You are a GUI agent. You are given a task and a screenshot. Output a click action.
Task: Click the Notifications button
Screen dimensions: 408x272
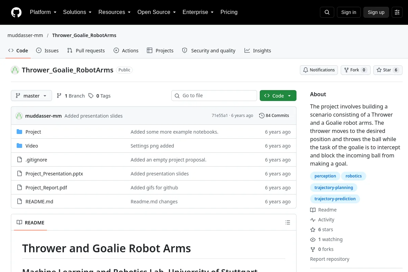pyautogui.click(x=319, y=70)
